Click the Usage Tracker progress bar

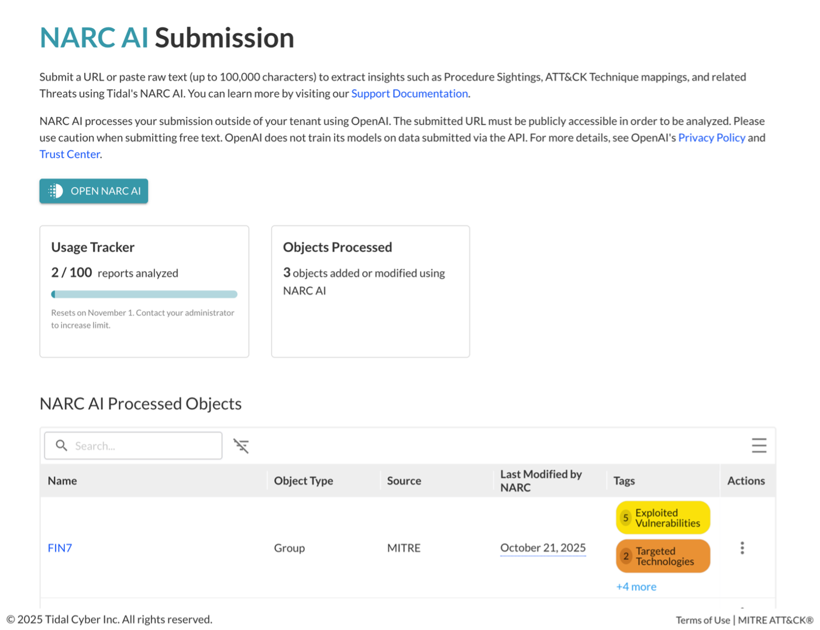coord(144,295)
